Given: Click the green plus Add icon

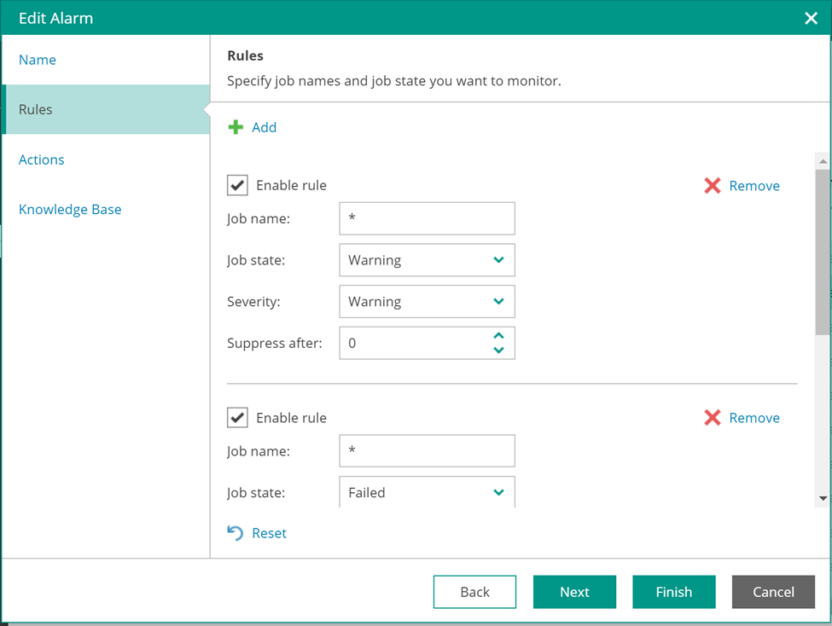Looking at the screenshot, I should tap(236, 127).
